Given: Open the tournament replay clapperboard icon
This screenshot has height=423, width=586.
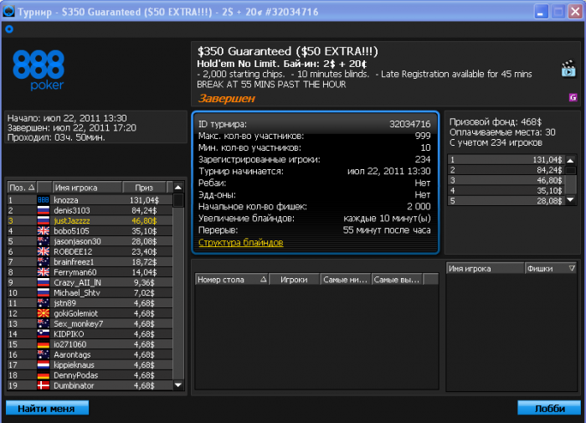Looking at the screenshot, I should point(568,69).
